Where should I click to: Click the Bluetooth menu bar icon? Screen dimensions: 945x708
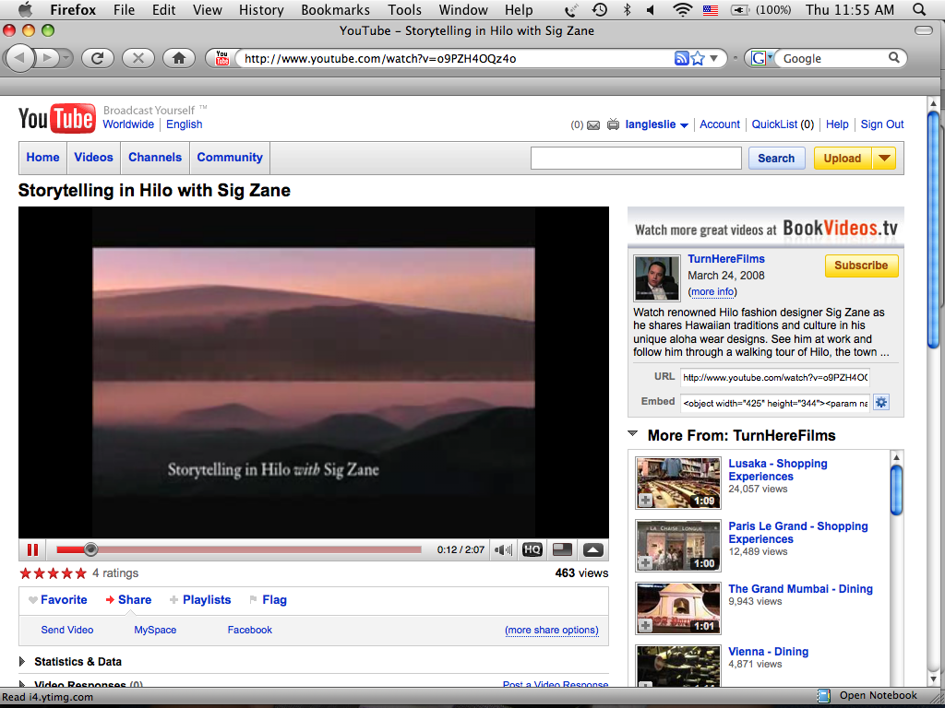(x=627, y=9)
